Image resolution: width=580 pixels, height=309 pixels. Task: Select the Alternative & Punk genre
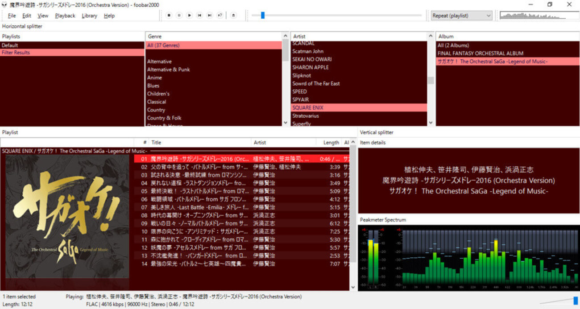tap(214, 70)
